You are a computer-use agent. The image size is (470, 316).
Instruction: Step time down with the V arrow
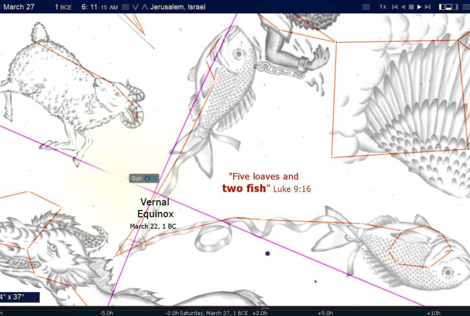pyautogui.click(x=135, y=7)
